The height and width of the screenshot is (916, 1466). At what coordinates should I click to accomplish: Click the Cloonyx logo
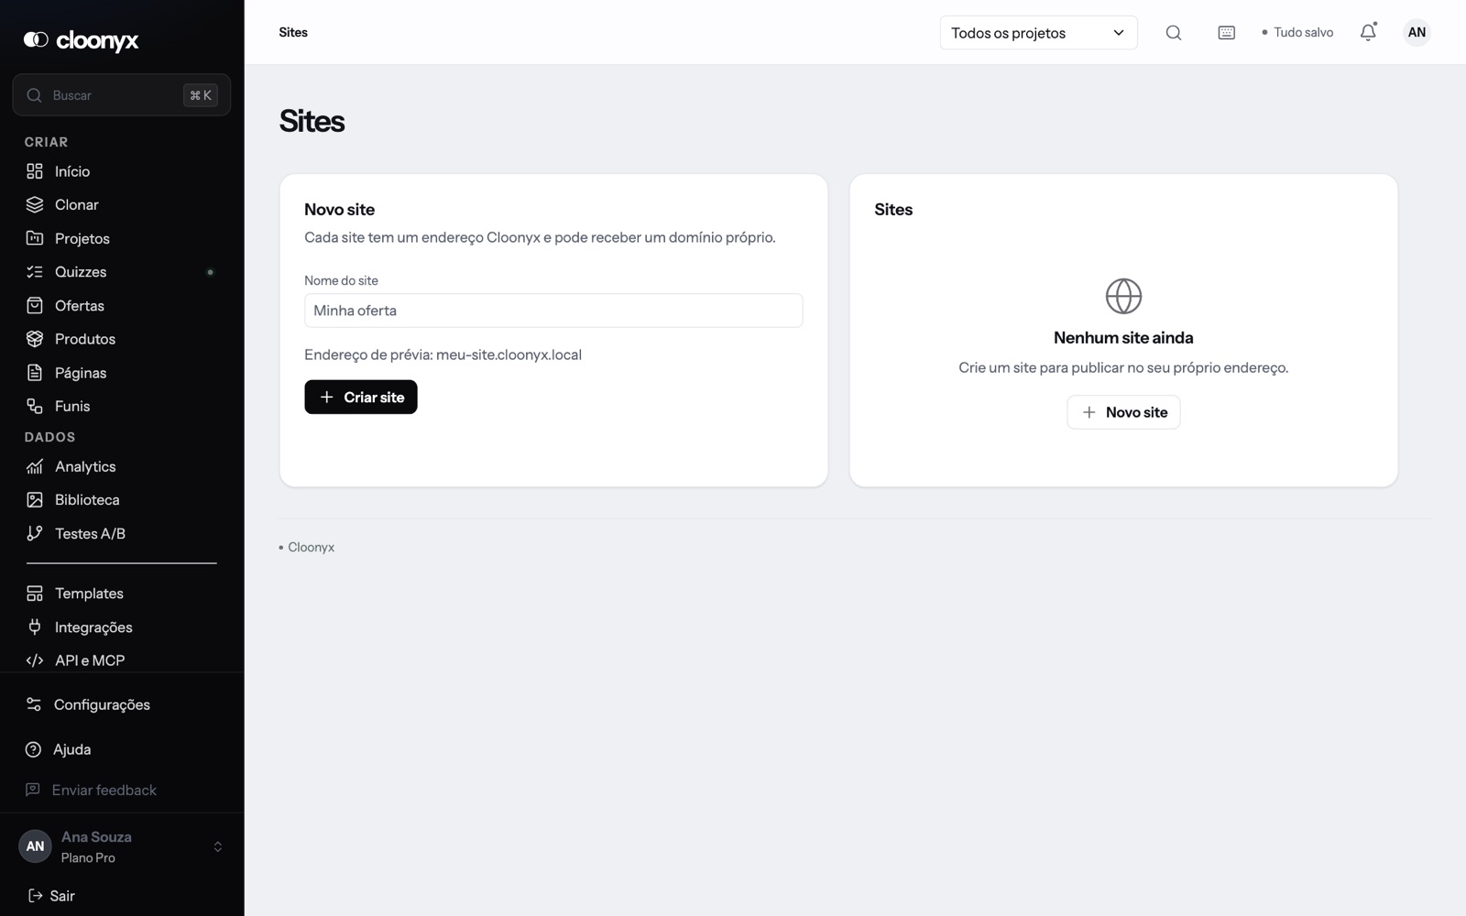[81, 39]
